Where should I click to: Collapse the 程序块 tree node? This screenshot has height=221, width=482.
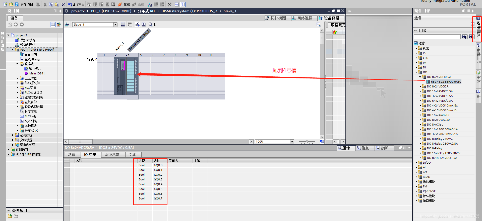pyautogui.click(x=17, y=64)
